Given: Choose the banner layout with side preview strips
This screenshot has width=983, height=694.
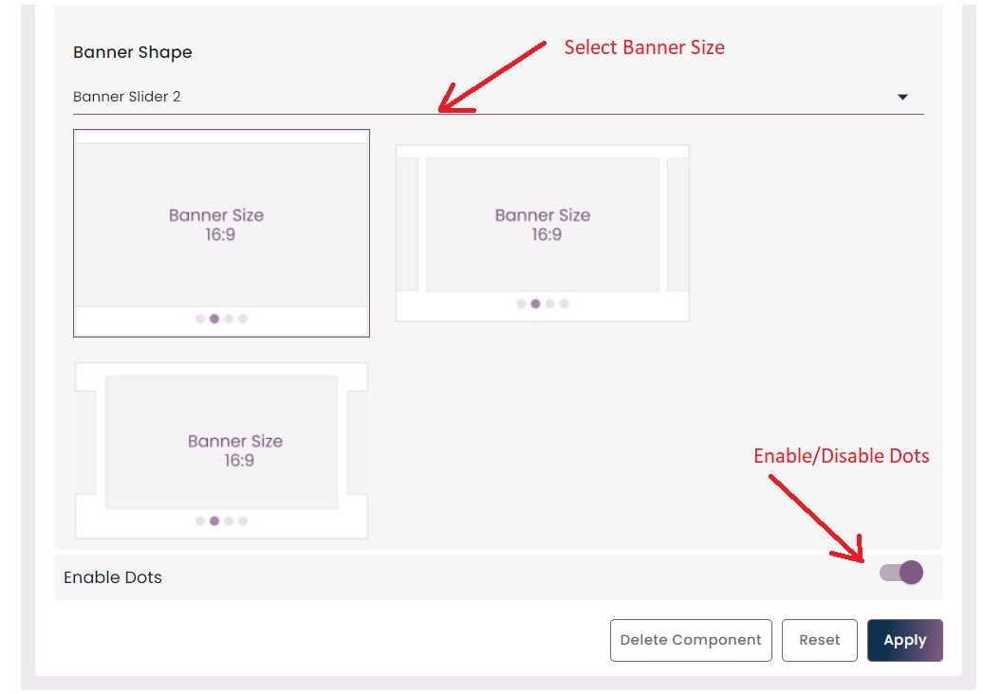Looking at the screenshot, I should [x=542, y=232].
